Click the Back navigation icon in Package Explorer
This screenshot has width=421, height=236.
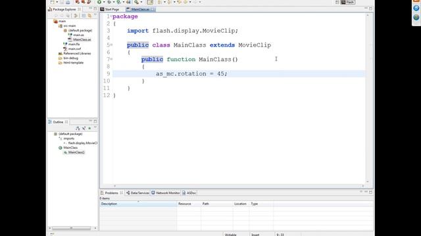click(56, 16)
